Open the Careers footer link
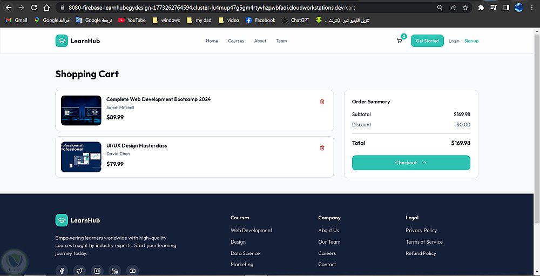This screenshot has width=540, height=276. click(x=327, y=253)
